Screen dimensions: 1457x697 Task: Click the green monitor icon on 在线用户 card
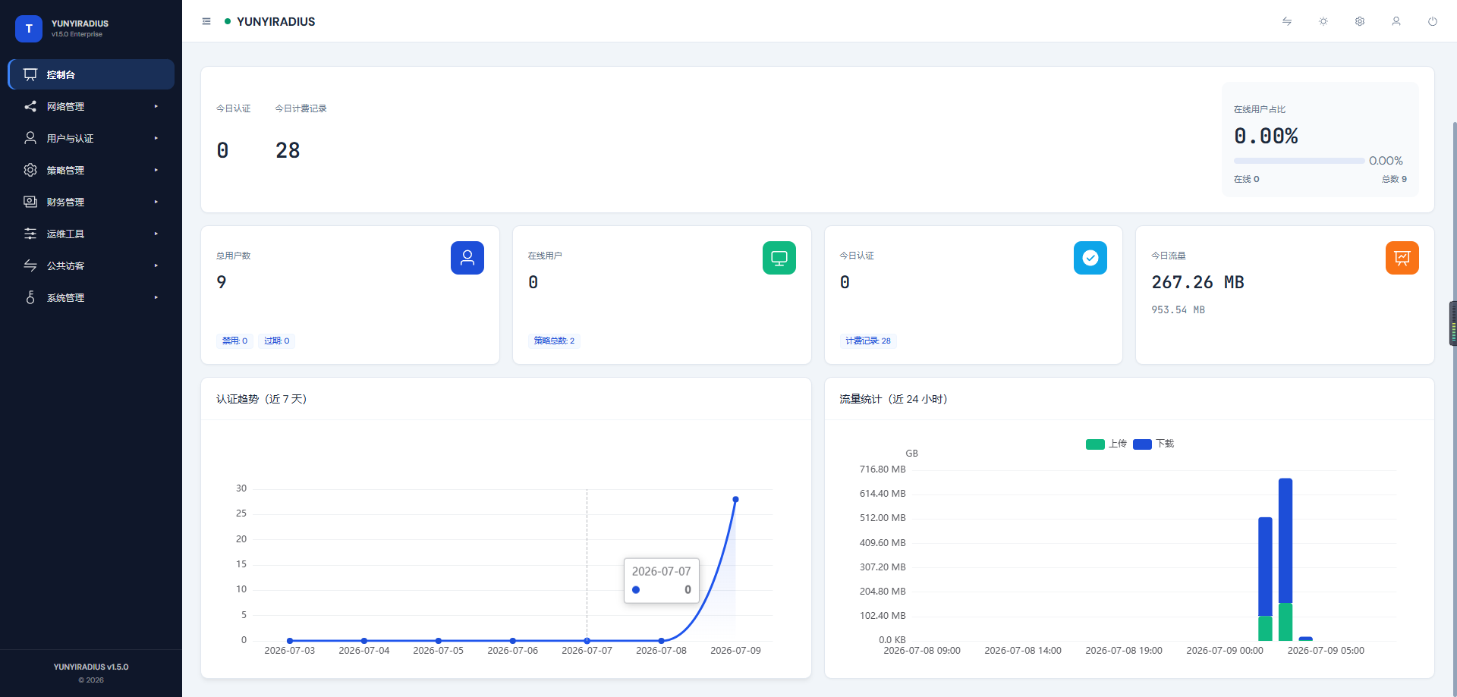point(779,258)
